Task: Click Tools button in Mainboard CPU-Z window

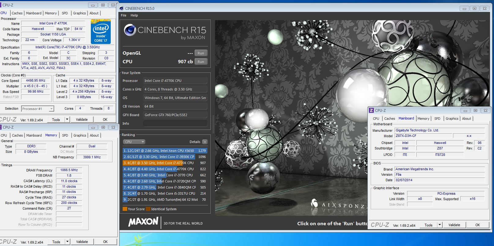Action: [429, 225]
